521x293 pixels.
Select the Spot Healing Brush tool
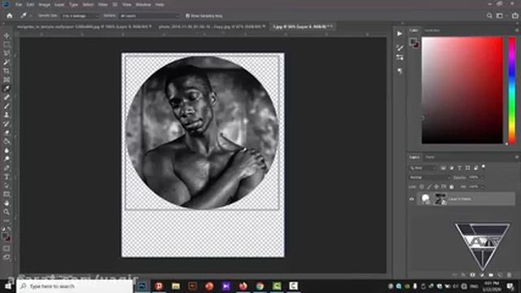(x=7, y=98)
